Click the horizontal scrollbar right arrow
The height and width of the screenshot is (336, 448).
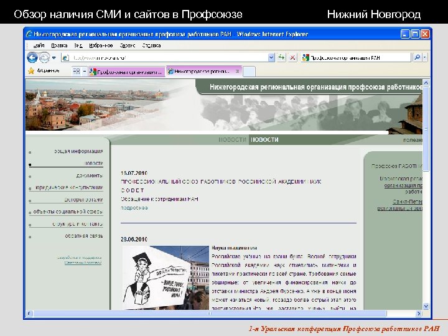click(x=419, y=314)
